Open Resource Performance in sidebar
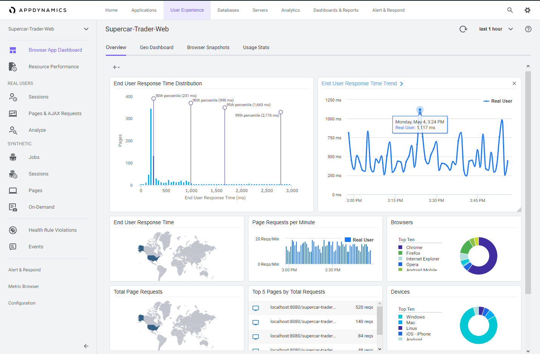Viewport: 540px width, 354px height. [54, 67]
